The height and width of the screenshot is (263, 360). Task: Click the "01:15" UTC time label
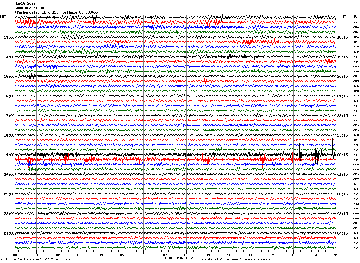click(342, 175)
